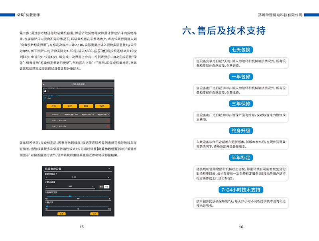The image size is (319, 241).
Task: Click plus icon for 重量补偿因子
Action: pyautogui.click(x=108, y=177)
